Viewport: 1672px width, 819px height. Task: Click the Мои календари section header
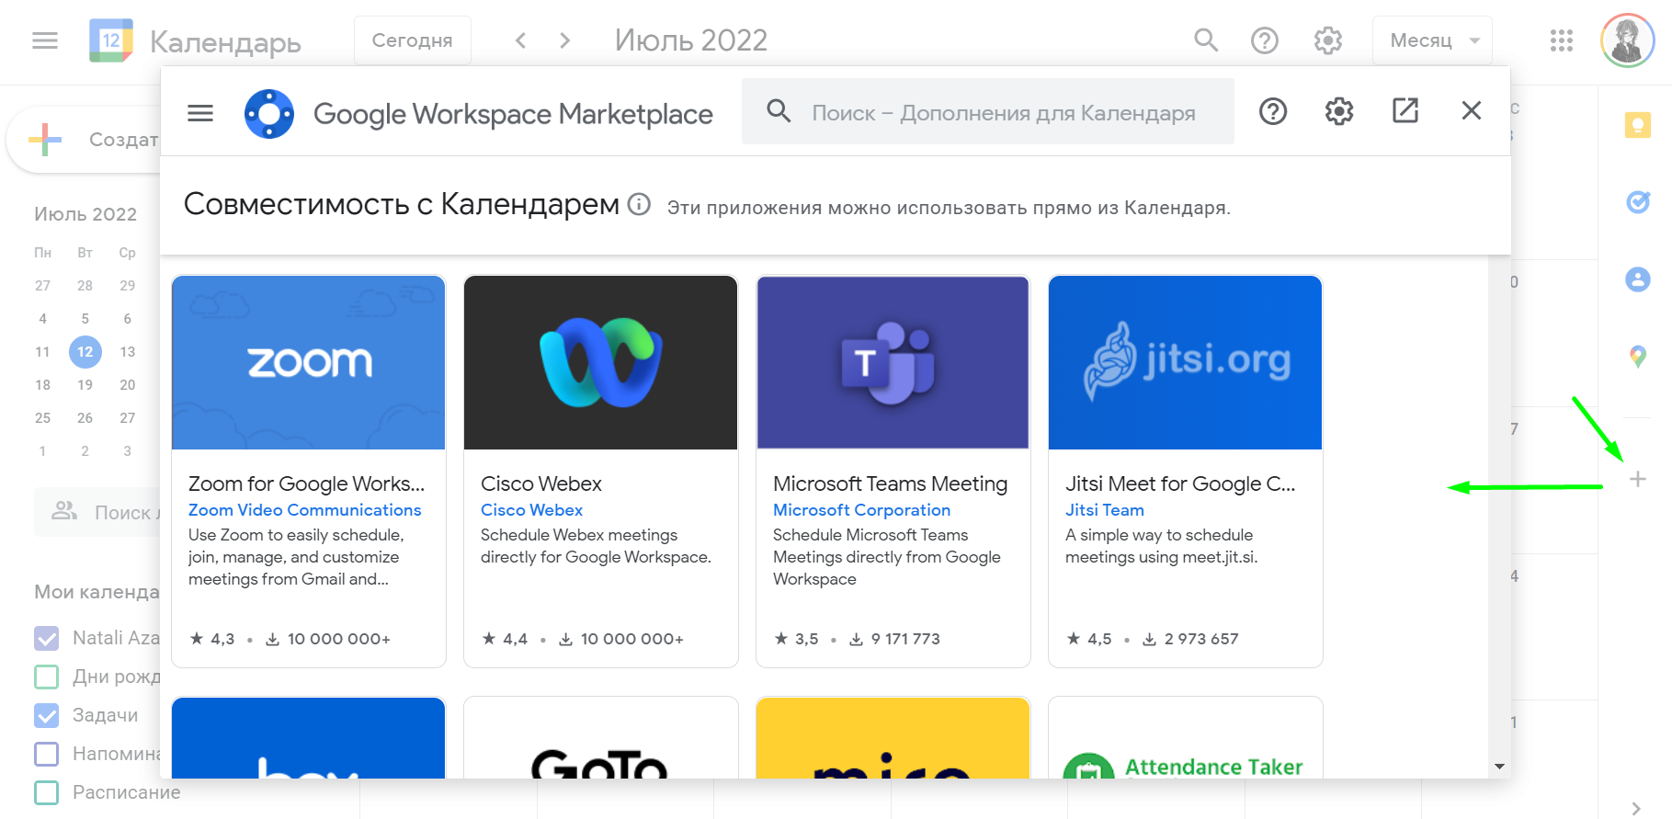click(x=97, y=592)
